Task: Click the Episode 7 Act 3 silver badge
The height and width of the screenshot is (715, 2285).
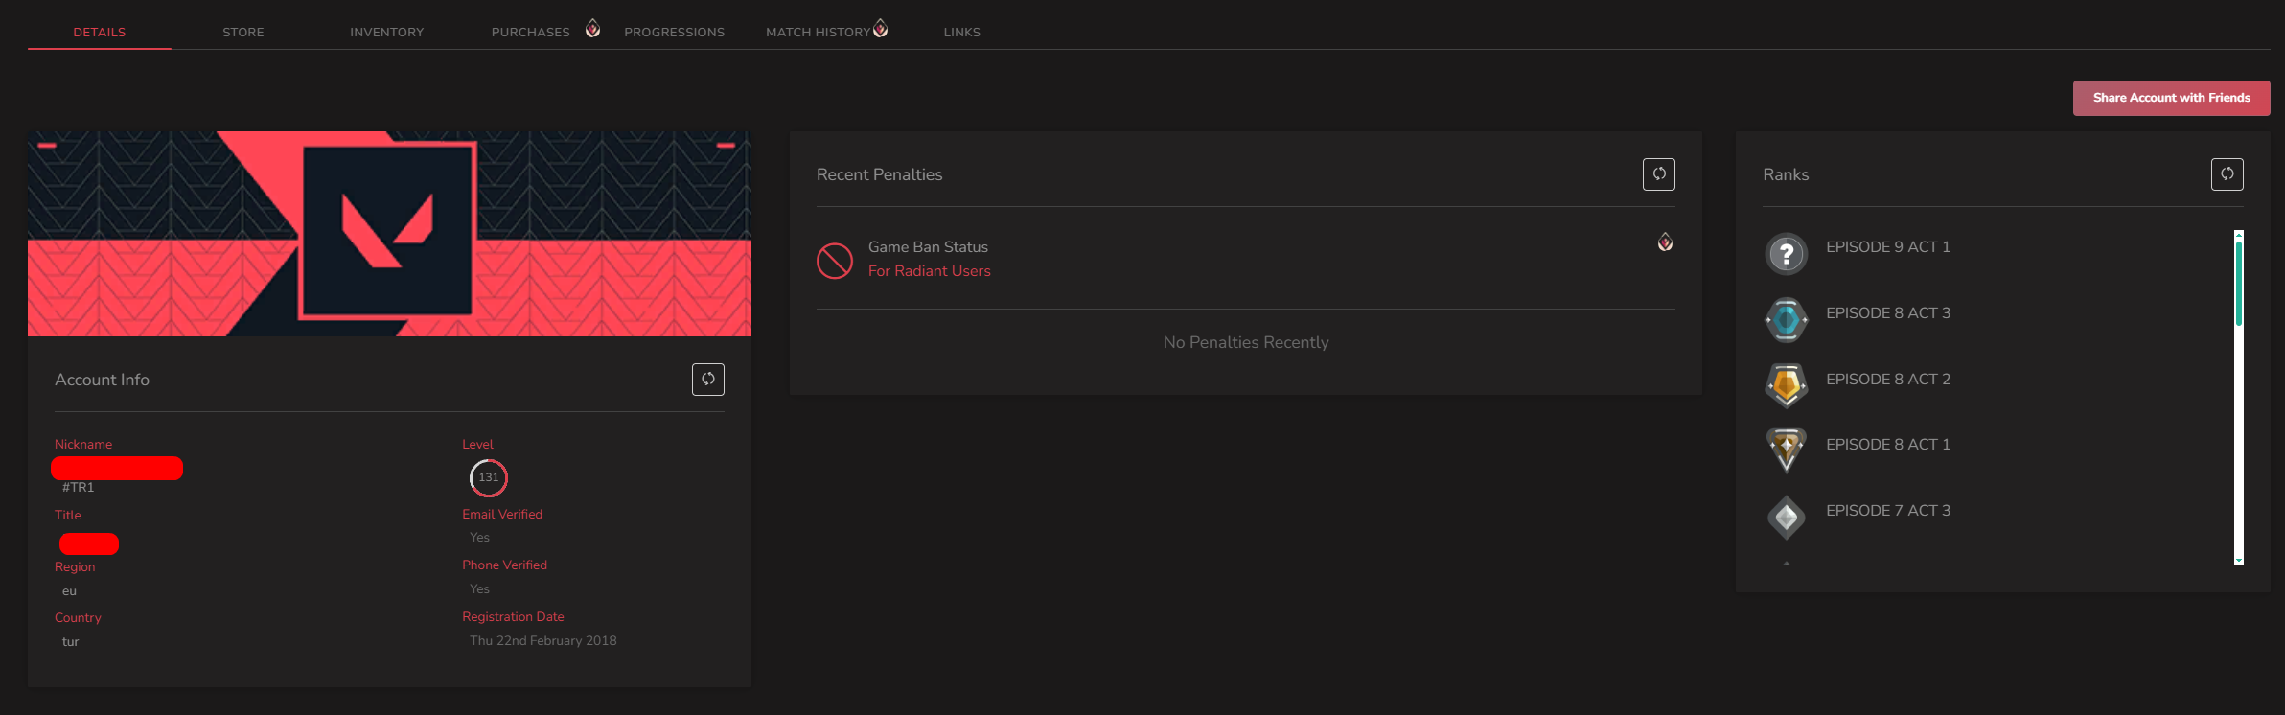Action: pyautogui.click(x=1787, y=518)
